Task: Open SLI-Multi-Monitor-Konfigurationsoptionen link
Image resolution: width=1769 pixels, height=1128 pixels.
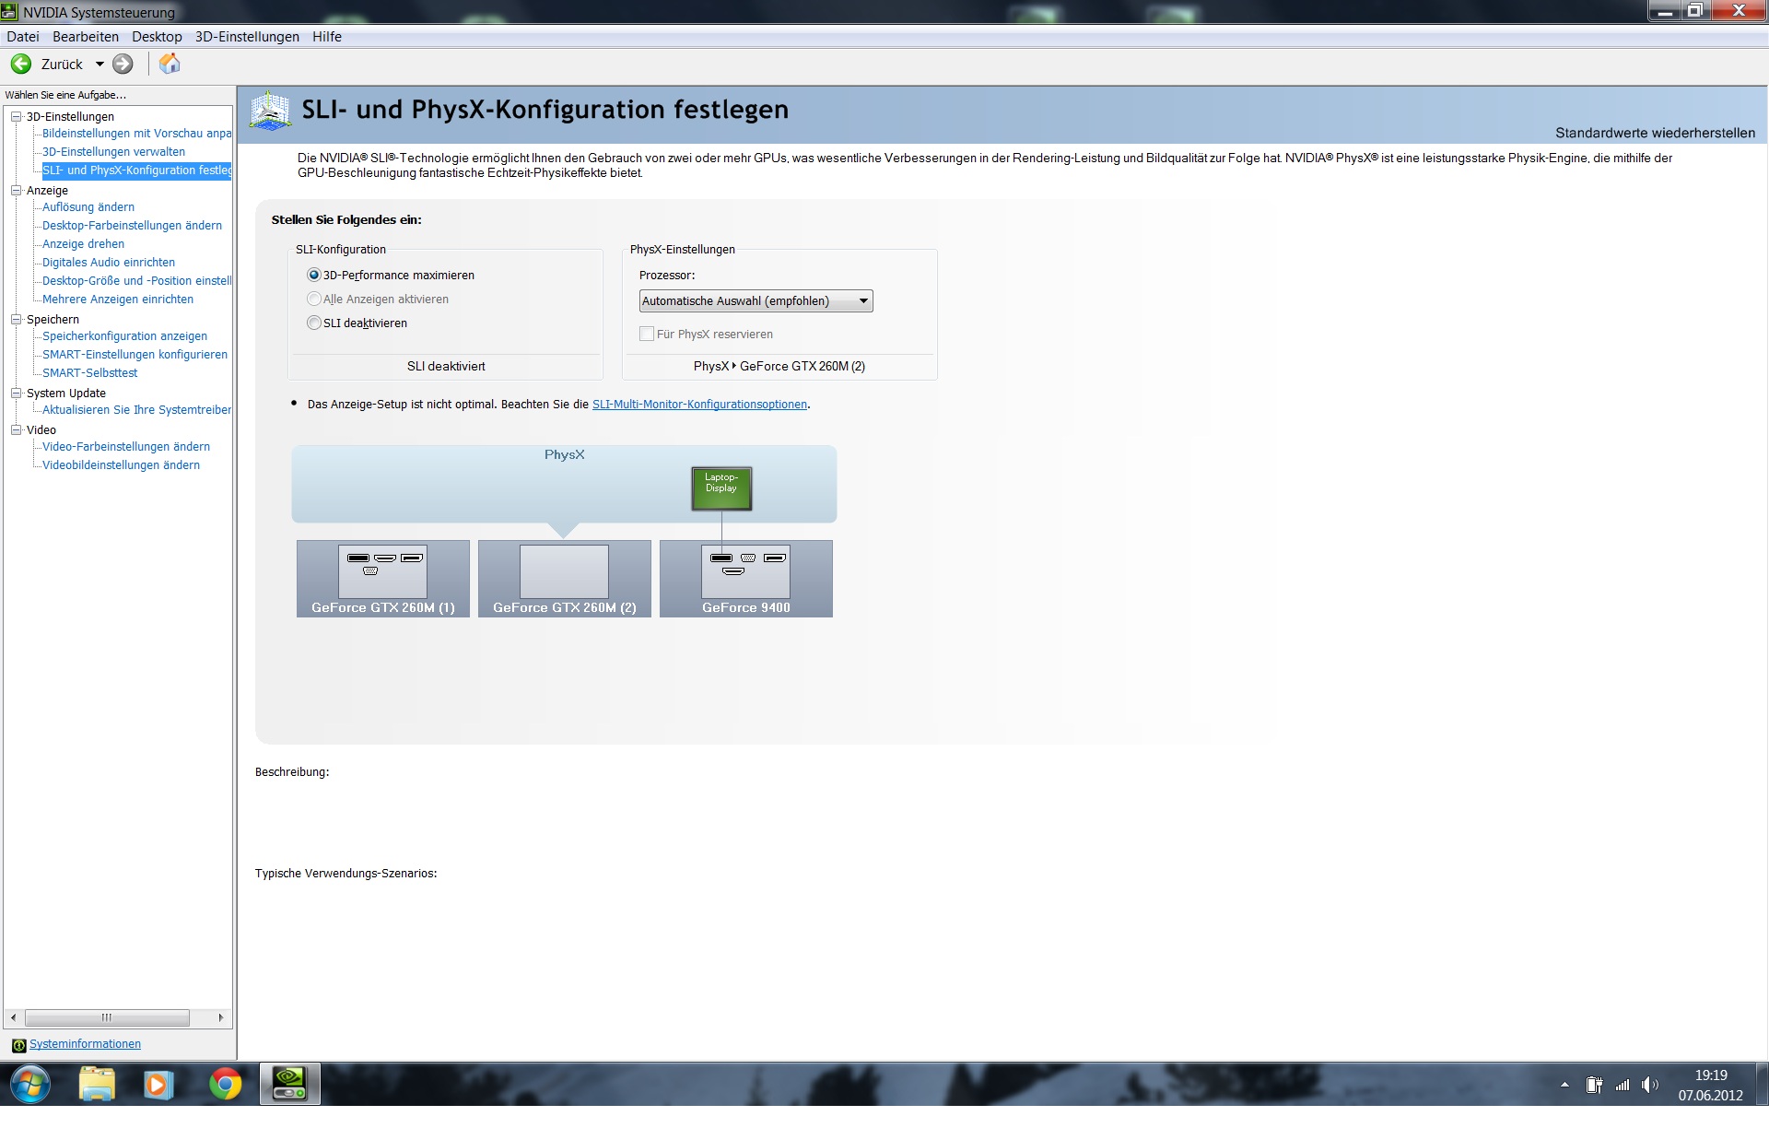Action: (699, 405)
